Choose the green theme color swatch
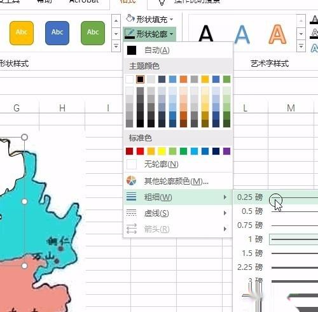 coord(226,80)
